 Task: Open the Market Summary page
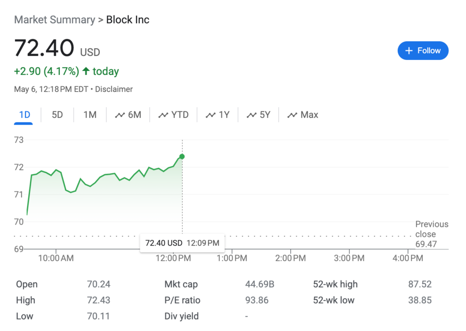pos(54,20)
